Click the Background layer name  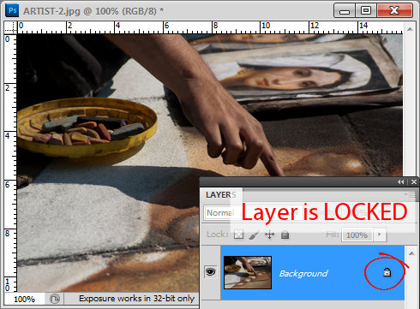point(303,273)
